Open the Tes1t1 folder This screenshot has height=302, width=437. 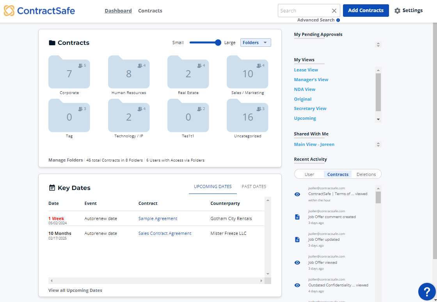tap(188, 115)
